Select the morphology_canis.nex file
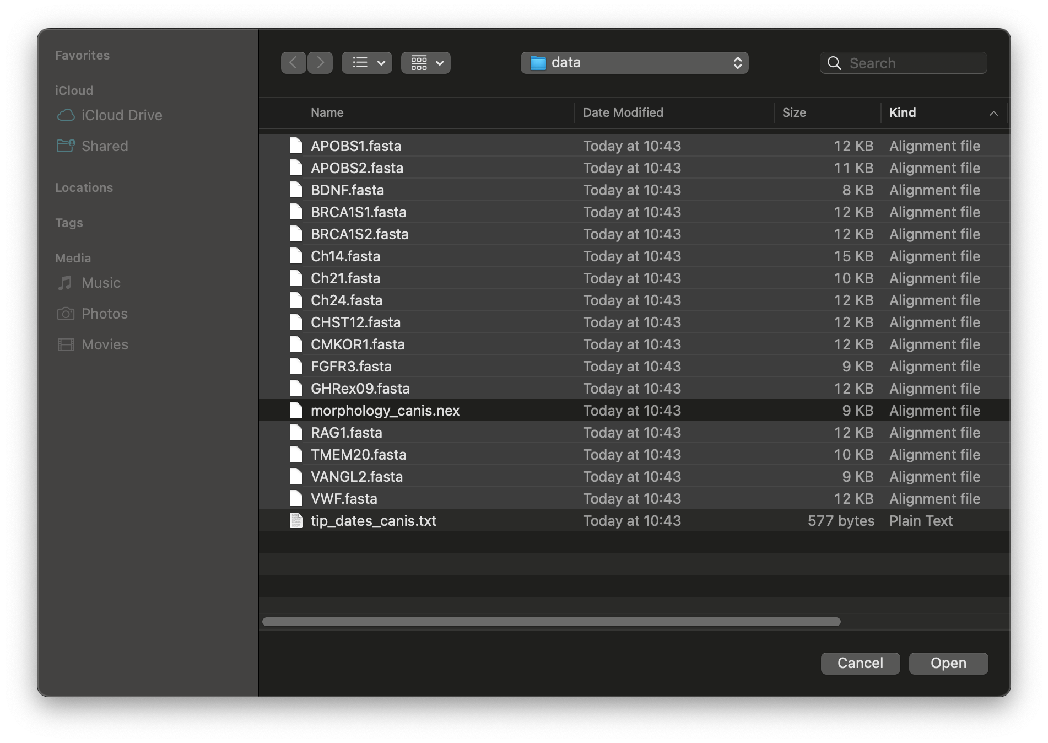The image size is (1048, 743). click(x=385, y=411)
